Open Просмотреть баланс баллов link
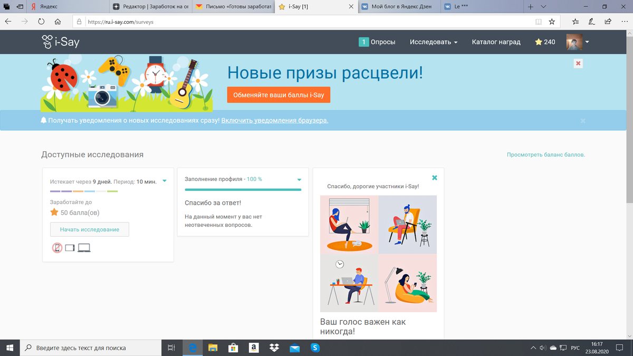633x356 pixels. click(546, 155)
